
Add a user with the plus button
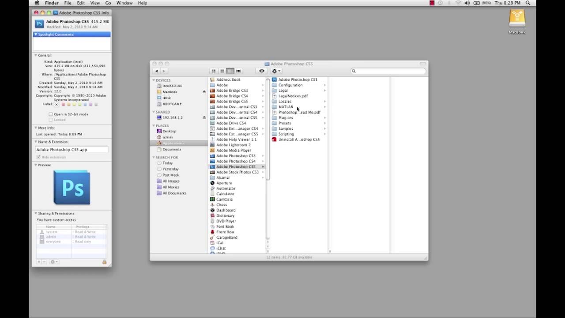[39, 262]
